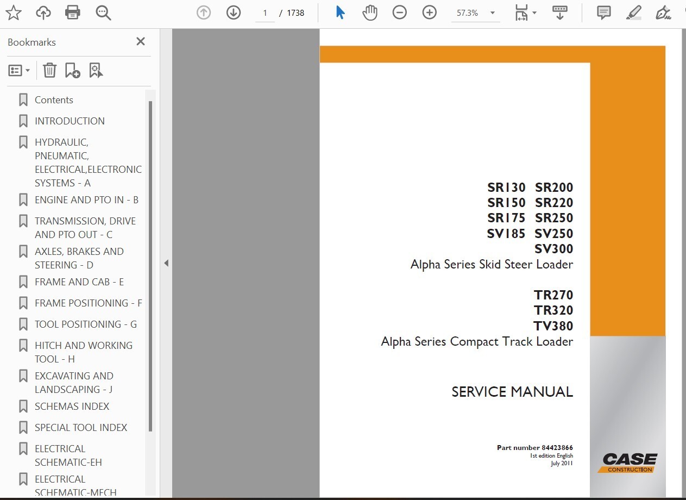Click bookmark ribbon icon beside TOOL POSITIONING

coord(23,324)
